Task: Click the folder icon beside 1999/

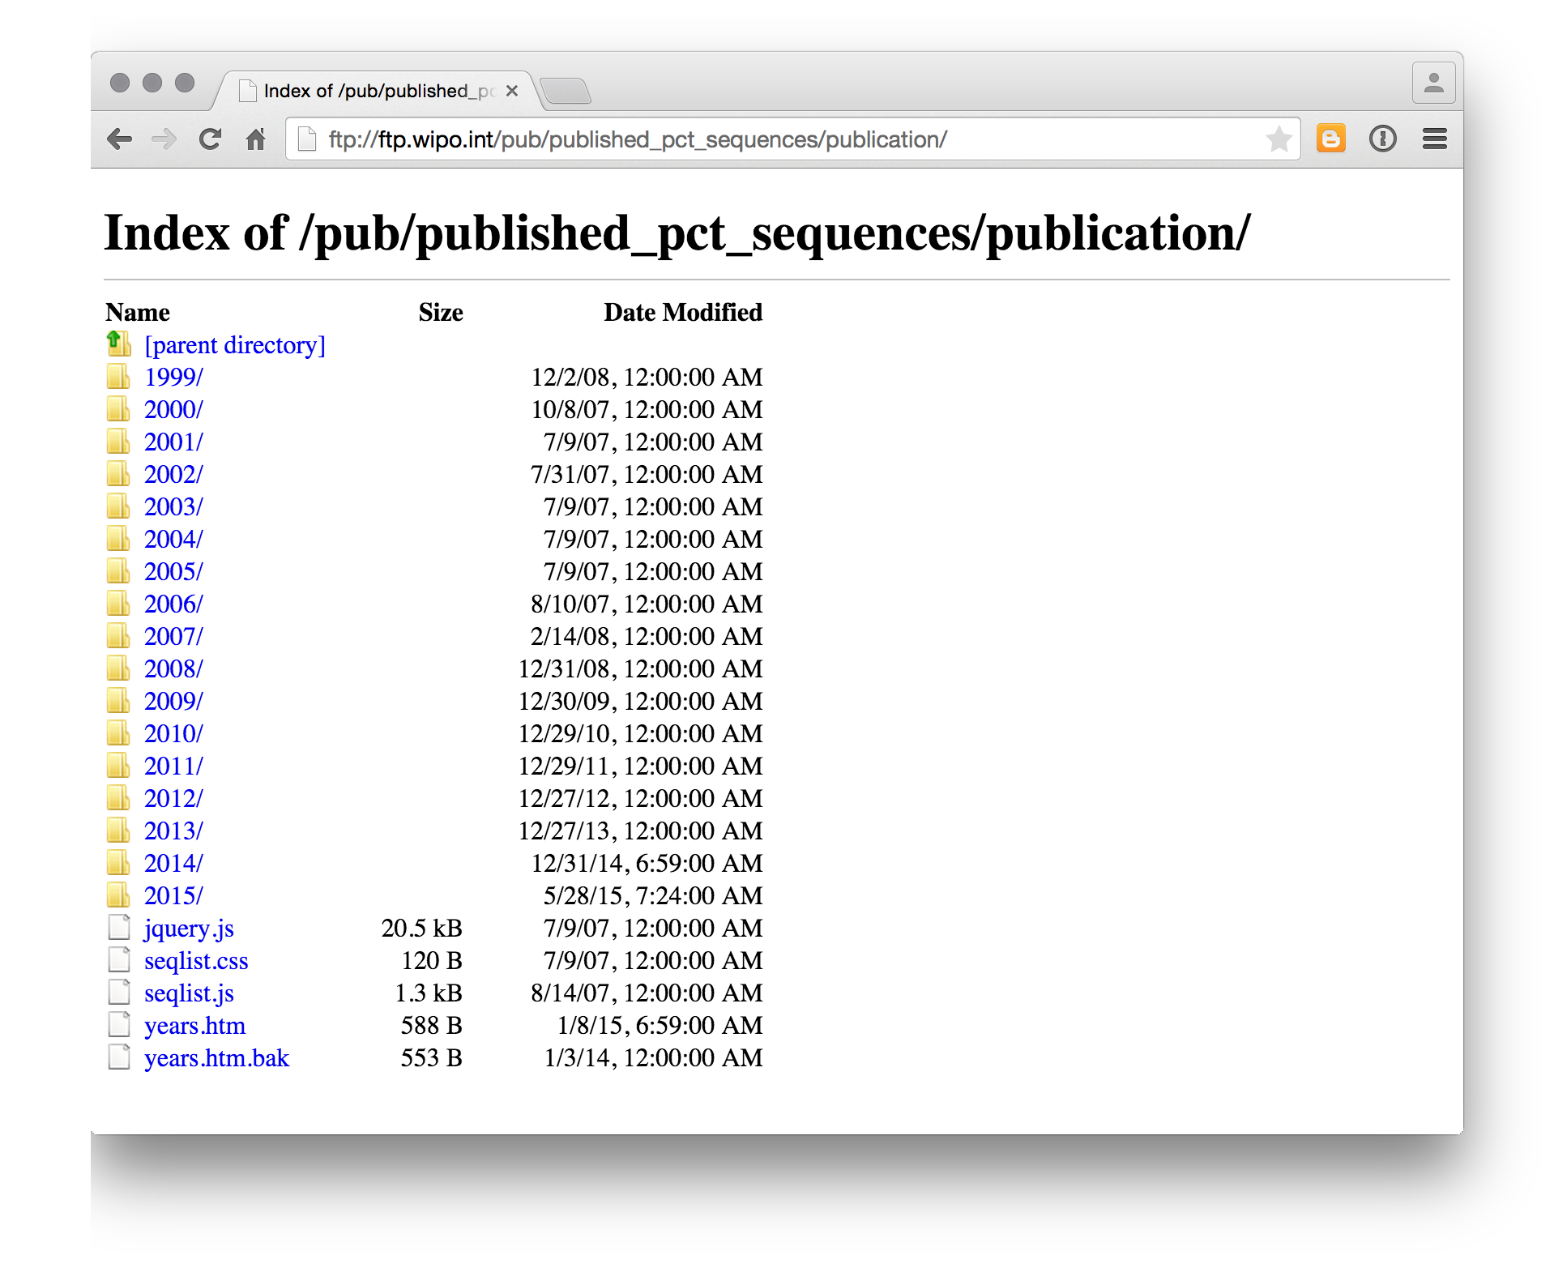Action: [118, 376]
